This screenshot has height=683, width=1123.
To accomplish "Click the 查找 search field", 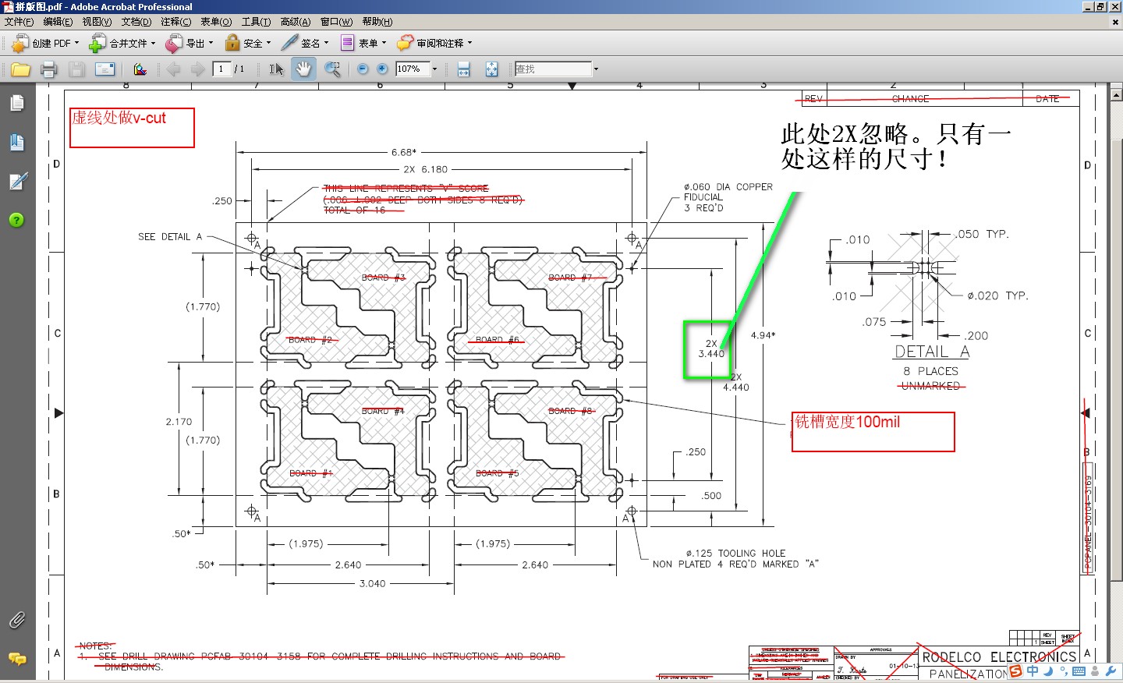I will tap(553, 69).
